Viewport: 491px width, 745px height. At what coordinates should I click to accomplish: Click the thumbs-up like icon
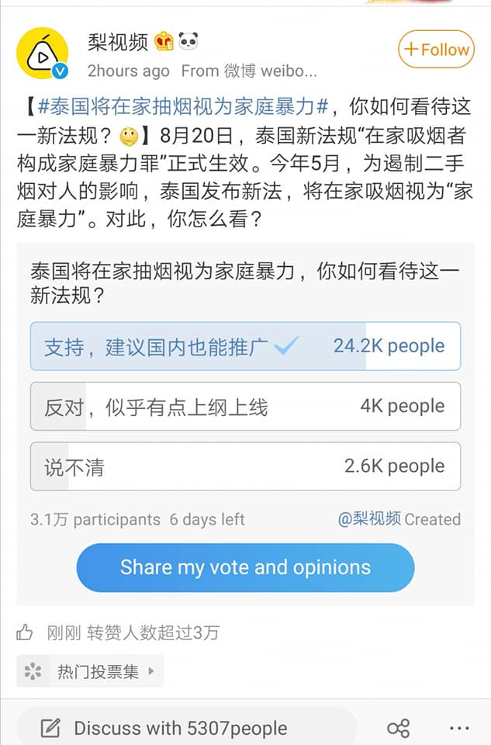(x=25, y=632)
